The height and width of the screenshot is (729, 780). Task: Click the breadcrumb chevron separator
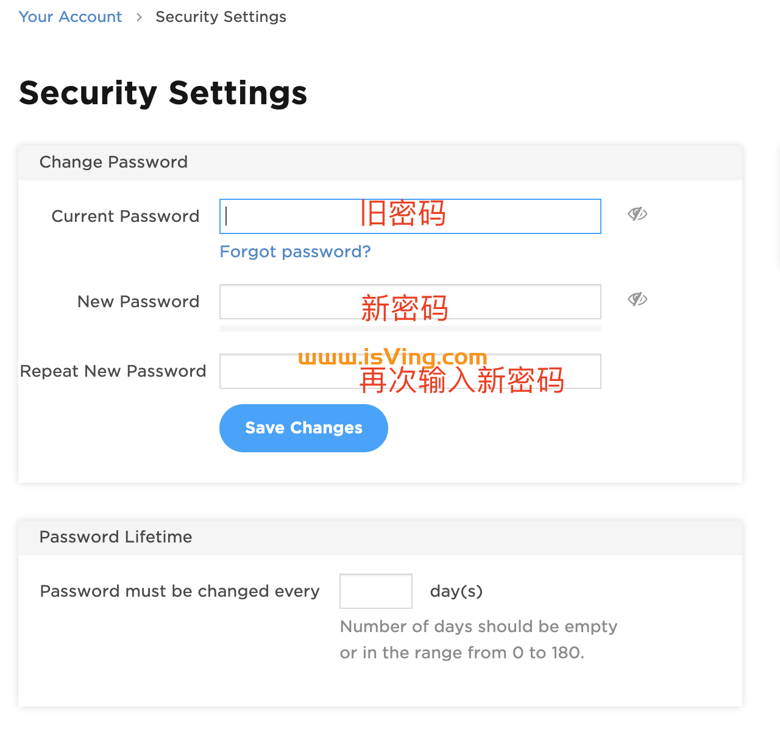(x=139, y=17)
